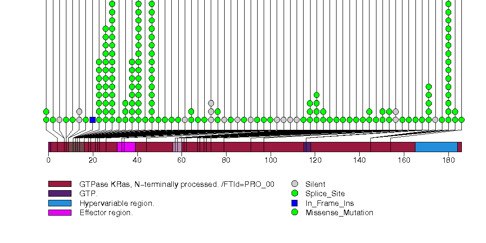Click the "GTPase KRas, N-terminally processed" legend text

tap(176, 184)
